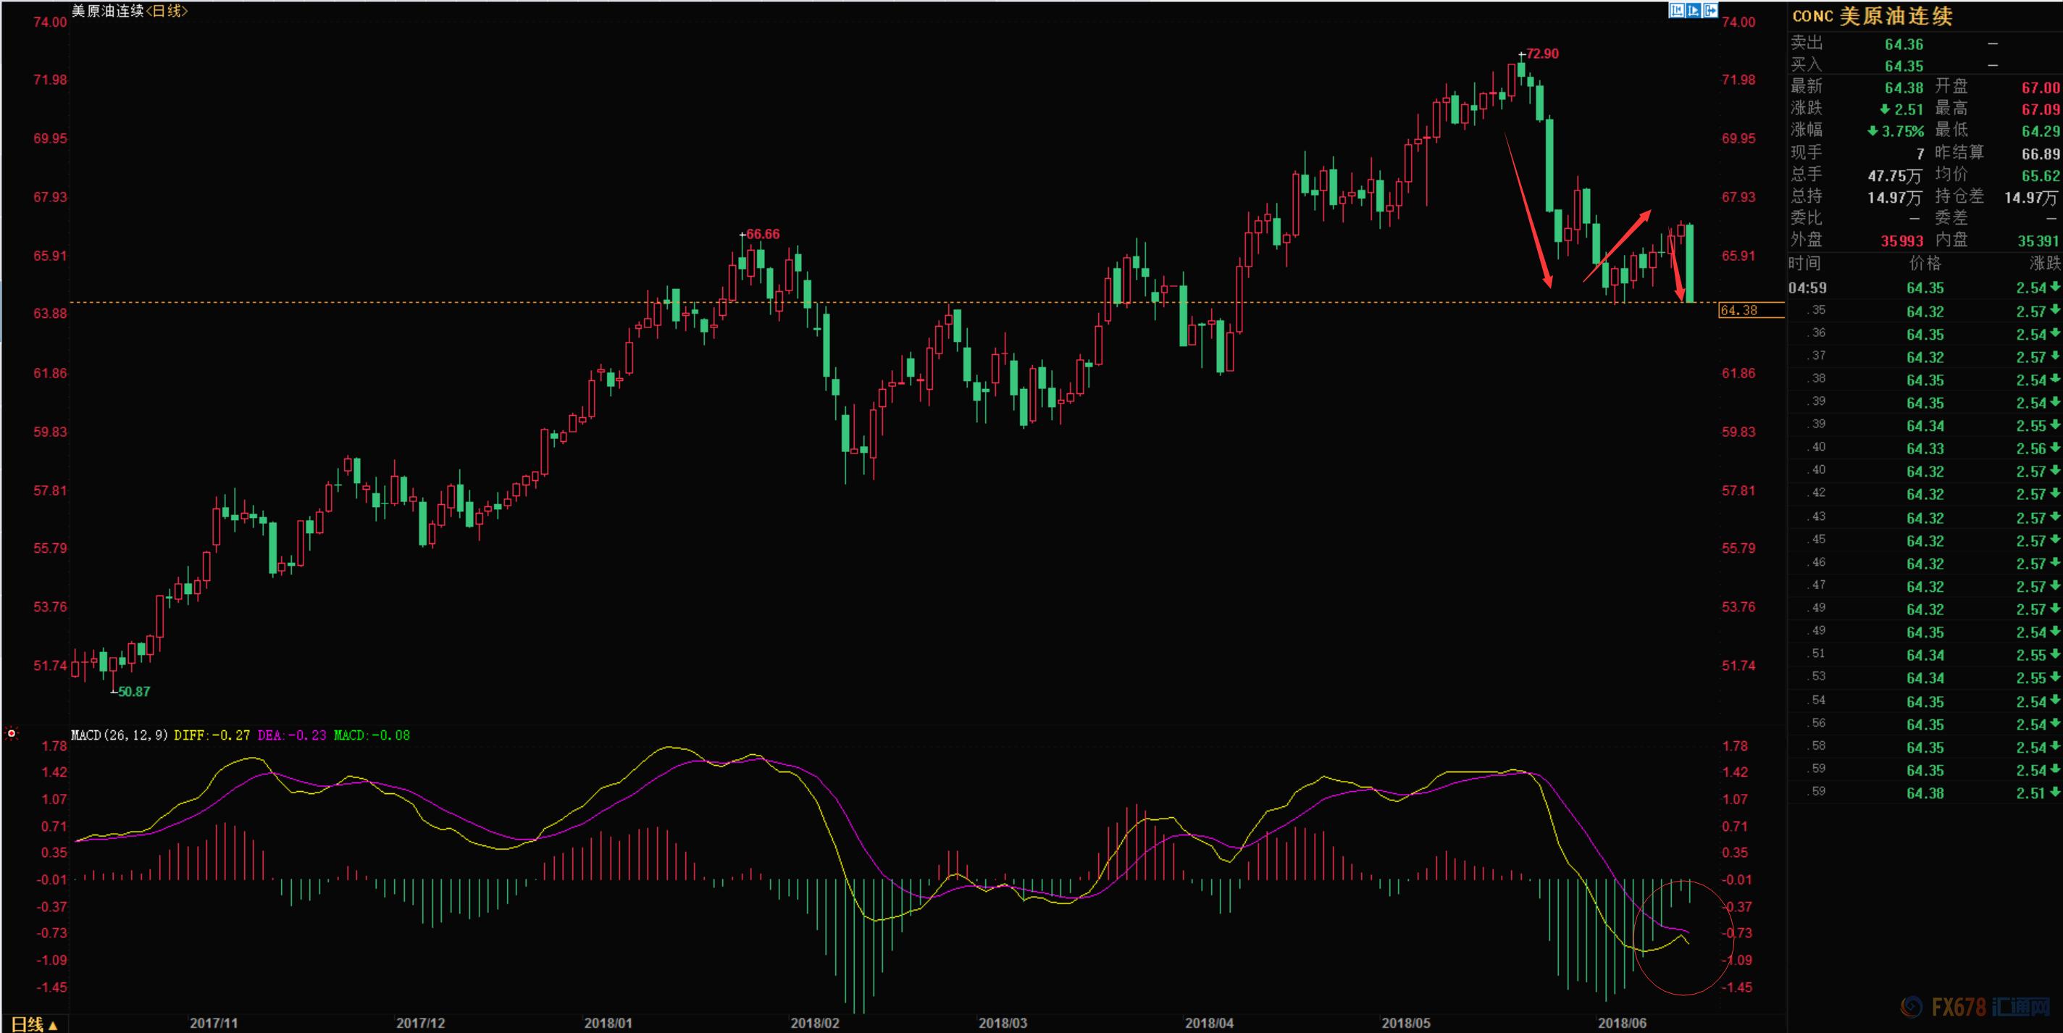Click the fit-chart-to-start toolbar icon
This screenshot has height=1033, width=2063.
1678,10
